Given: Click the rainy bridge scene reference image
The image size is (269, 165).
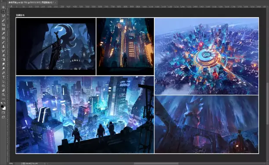Looking at the screenshot, I should pyautogui.click(x=207, y=124).
